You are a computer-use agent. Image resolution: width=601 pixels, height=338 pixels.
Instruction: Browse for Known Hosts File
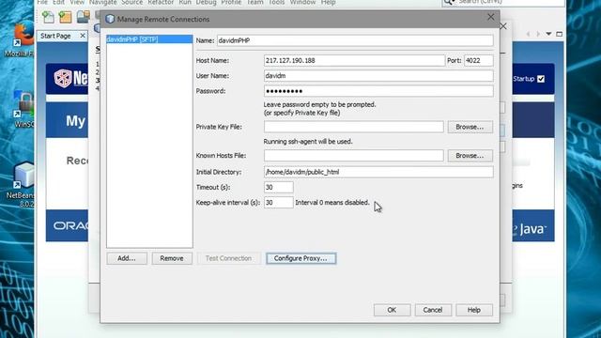pyautogui.click(x=470, y=156)
